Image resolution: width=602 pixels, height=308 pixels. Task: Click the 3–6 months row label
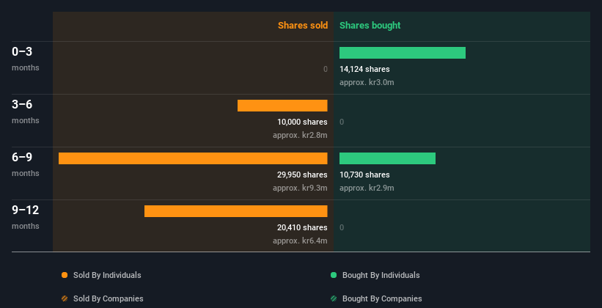pos(26,111)
